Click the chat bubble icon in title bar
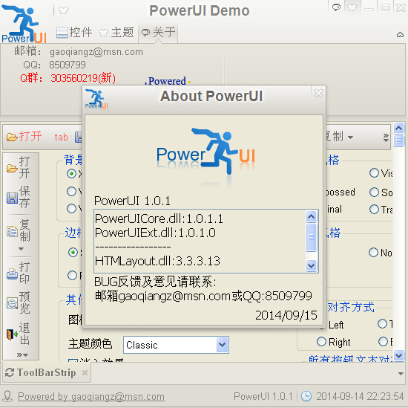This screenshot has height=408, width=408. pyautogui.click(x=336, y=7)
